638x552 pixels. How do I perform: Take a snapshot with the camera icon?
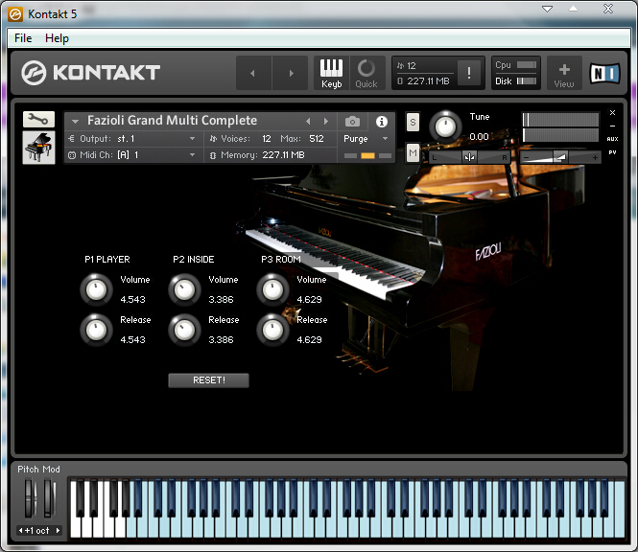click(x=352, y=121)
